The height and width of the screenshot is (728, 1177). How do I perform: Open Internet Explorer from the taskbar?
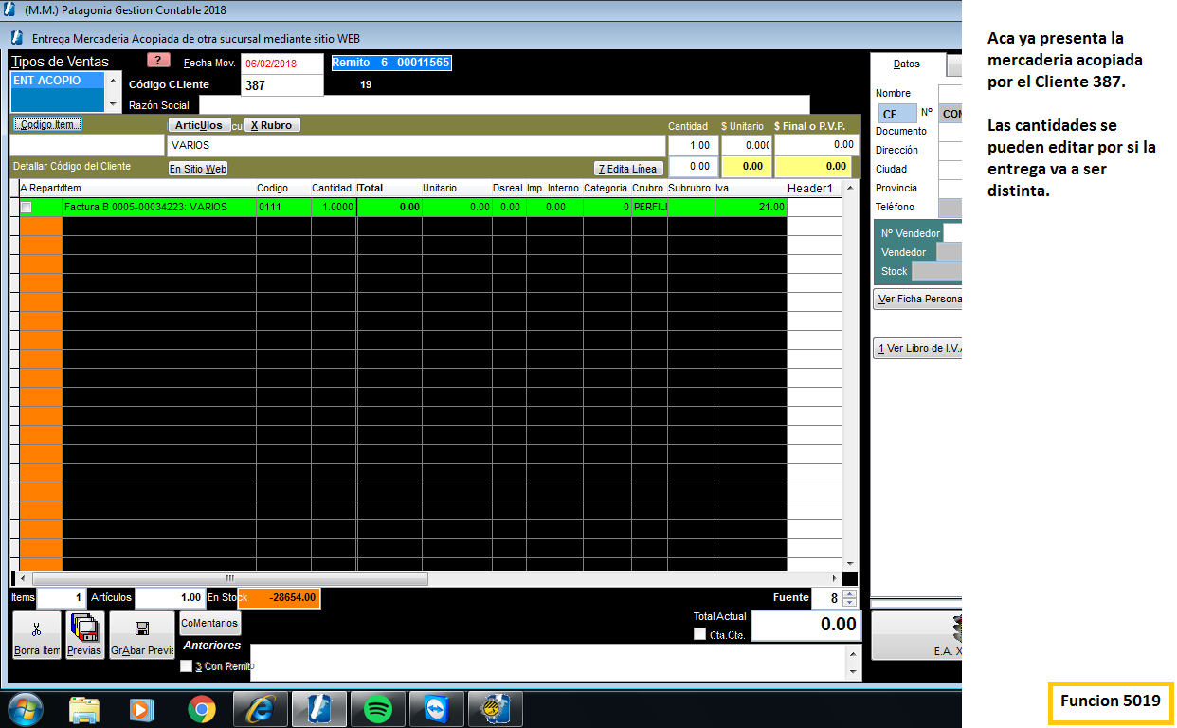(260, 708)
